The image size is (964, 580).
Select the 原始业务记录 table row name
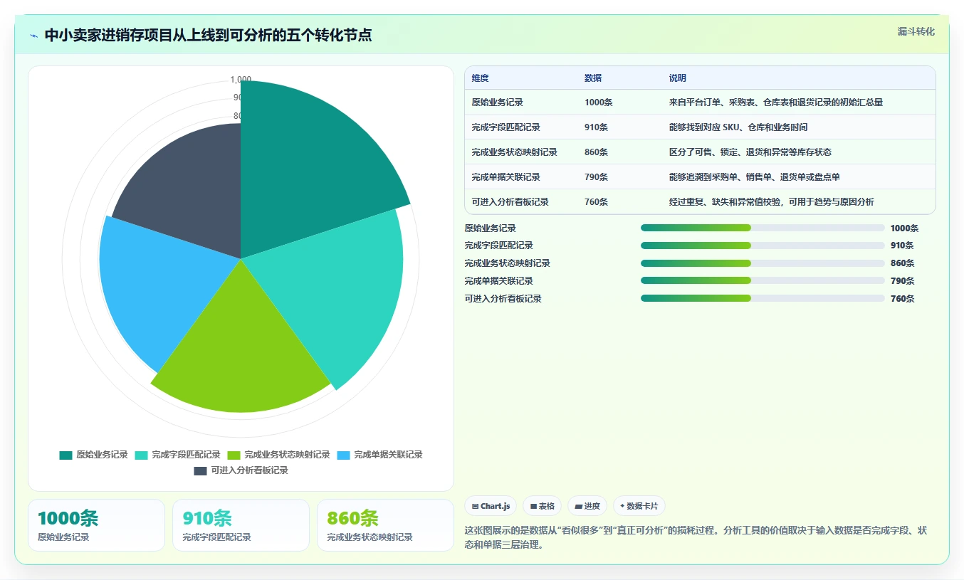pyautogui.click(x=497, y=102)
